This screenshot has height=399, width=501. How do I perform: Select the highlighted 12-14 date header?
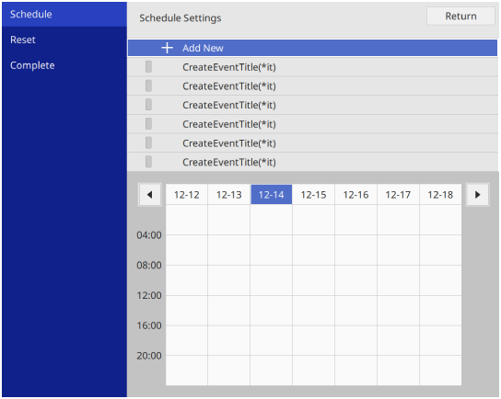[x=272, y=195]
